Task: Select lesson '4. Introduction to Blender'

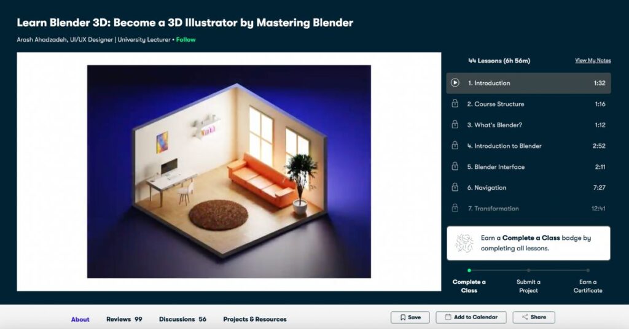Action: coord(528,146)
